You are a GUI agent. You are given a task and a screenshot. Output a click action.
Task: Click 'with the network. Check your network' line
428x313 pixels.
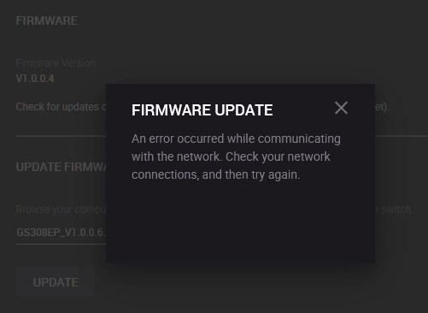pyautogui.click(x=231, y=156)
